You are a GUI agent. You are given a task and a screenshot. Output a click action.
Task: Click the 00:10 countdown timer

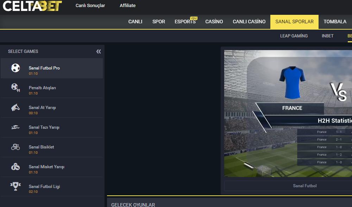(x=33, y=113)
